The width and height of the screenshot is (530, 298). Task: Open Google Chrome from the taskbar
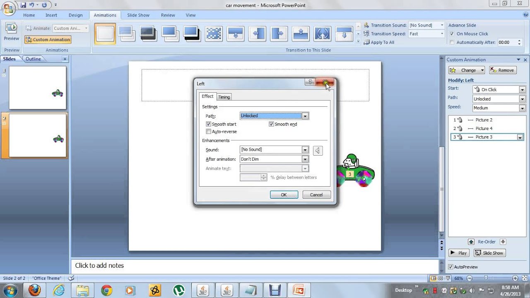[106, 290]
